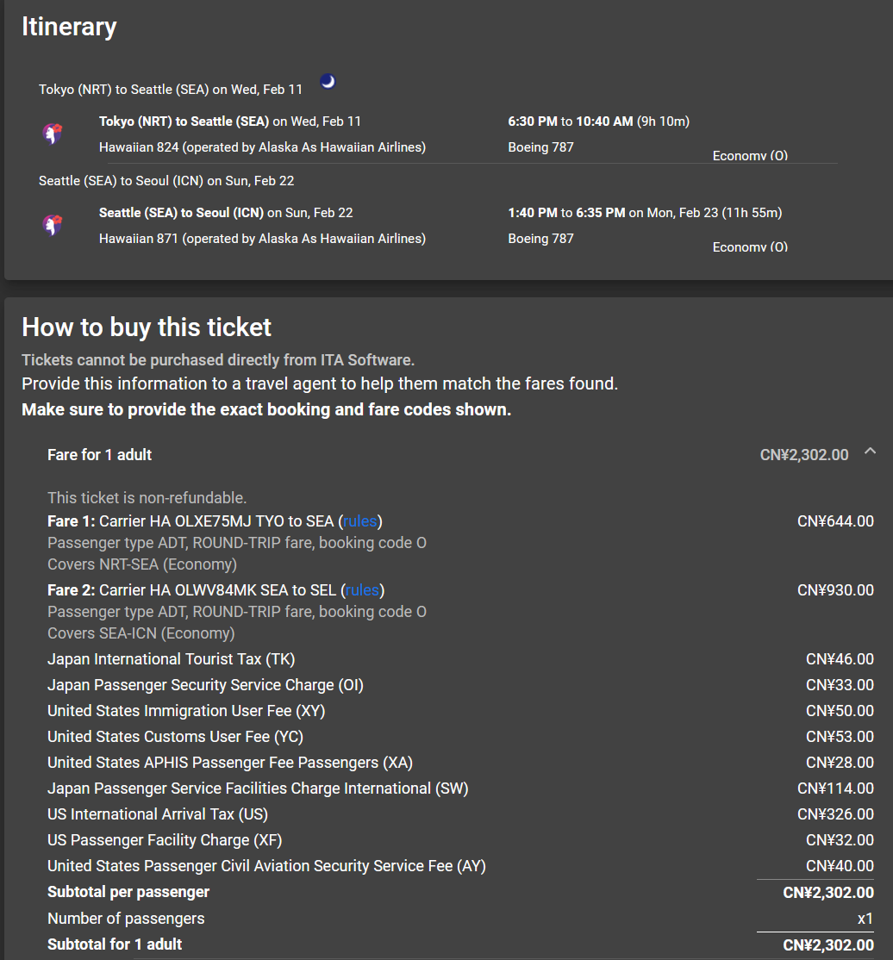
Task: Select the CN¥930.00 price for Fare 2
Action: (x=834, y=590)
